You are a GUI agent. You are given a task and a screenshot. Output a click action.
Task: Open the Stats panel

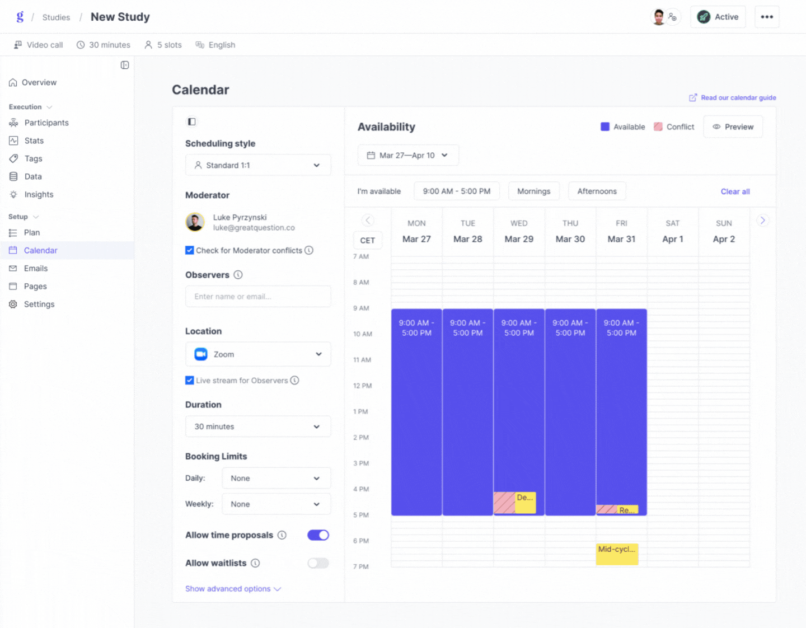pos(34,140)
